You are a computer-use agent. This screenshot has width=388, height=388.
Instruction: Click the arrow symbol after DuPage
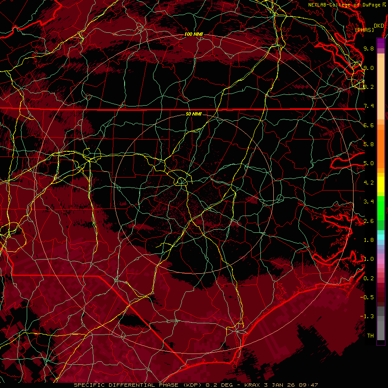click(384, 5)
